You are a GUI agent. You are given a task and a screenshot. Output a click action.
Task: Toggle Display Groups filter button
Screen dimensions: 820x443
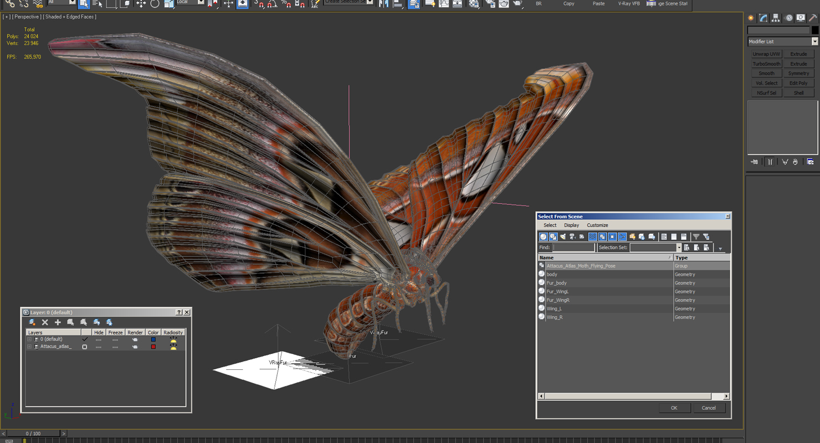pyautogui.click(x=602, y=237)
